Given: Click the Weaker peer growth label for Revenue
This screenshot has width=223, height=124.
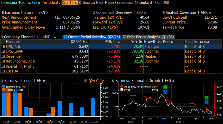Looking at the screenshot, I should (151, 56).
